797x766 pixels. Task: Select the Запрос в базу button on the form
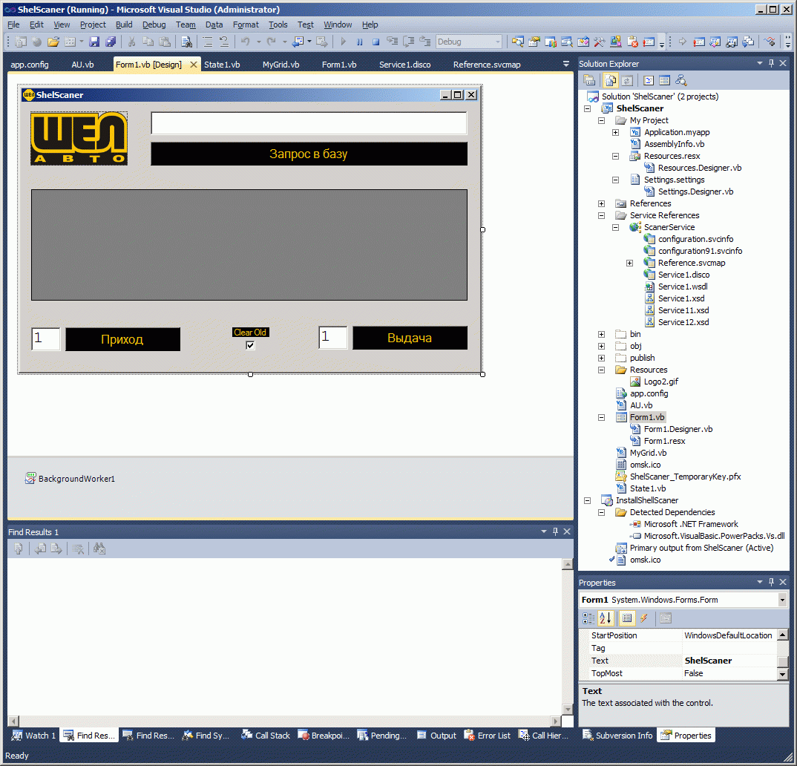309,154
